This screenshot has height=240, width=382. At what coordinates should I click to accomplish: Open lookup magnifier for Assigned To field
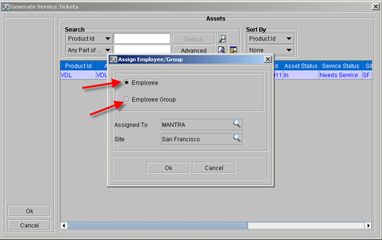pos(237,124)
